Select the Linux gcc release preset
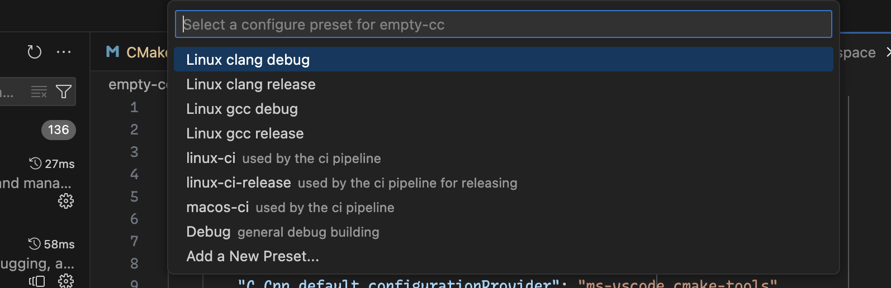The image size is (891, 288). coord(245,133)
